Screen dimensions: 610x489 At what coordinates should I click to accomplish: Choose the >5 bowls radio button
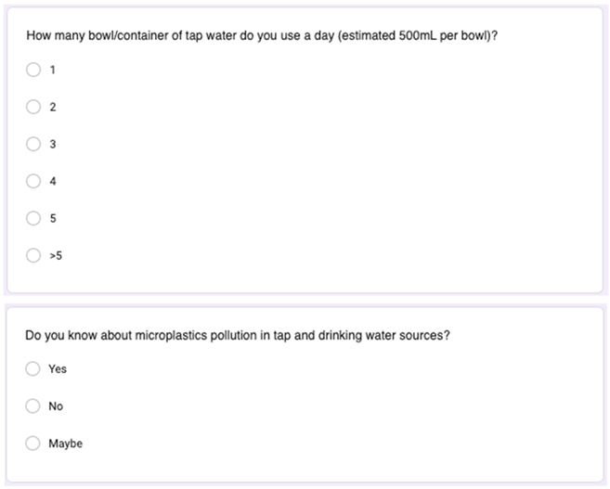tap(34, 255)
